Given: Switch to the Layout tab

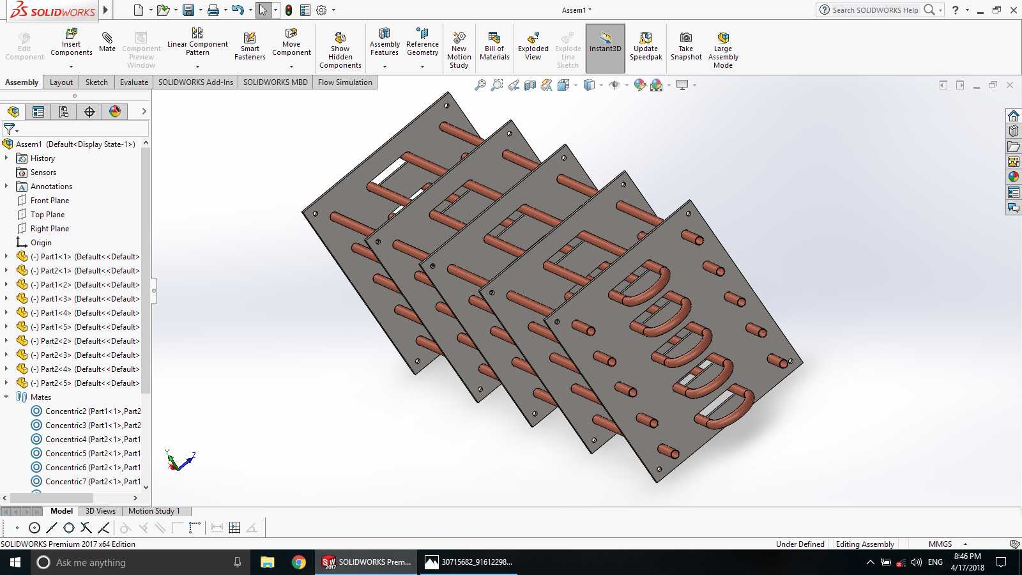Looking at the screenshot, I should (x=61, y=82).
